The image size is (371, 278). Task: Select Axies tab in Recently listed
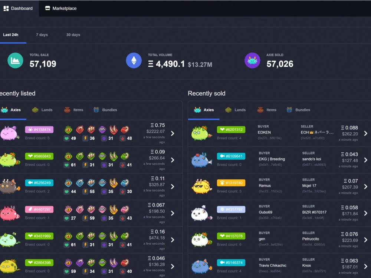click(x=11, y=110)
